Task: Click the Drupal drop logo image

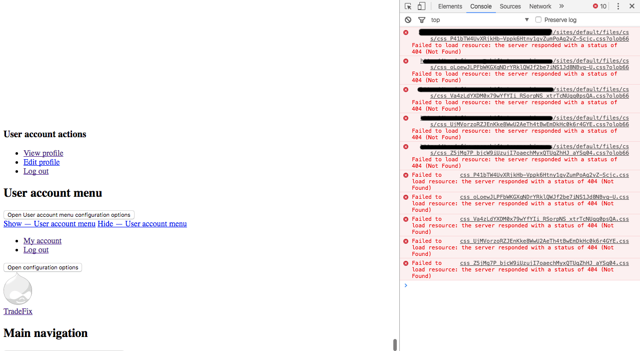Action: (x=18, y=289)
